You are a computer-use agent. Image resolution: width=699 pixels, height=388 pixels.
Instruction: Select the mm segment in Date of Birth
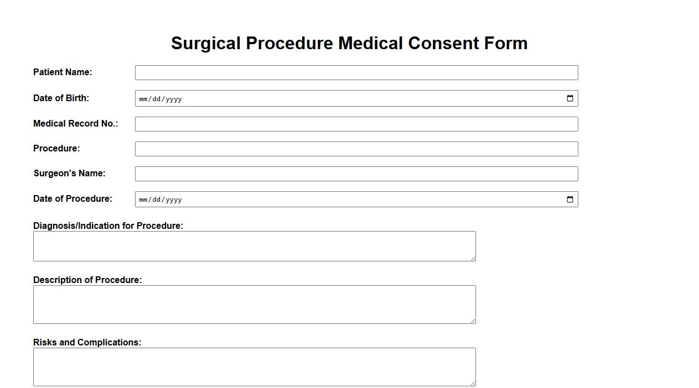pos(144,99)
